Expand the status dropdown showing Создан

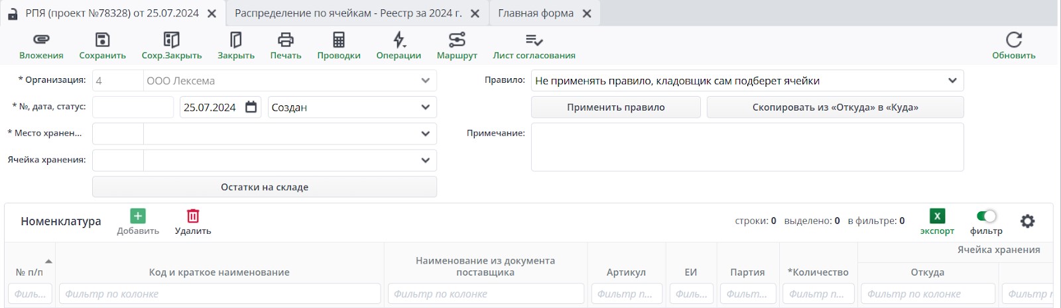coord(425,107)
